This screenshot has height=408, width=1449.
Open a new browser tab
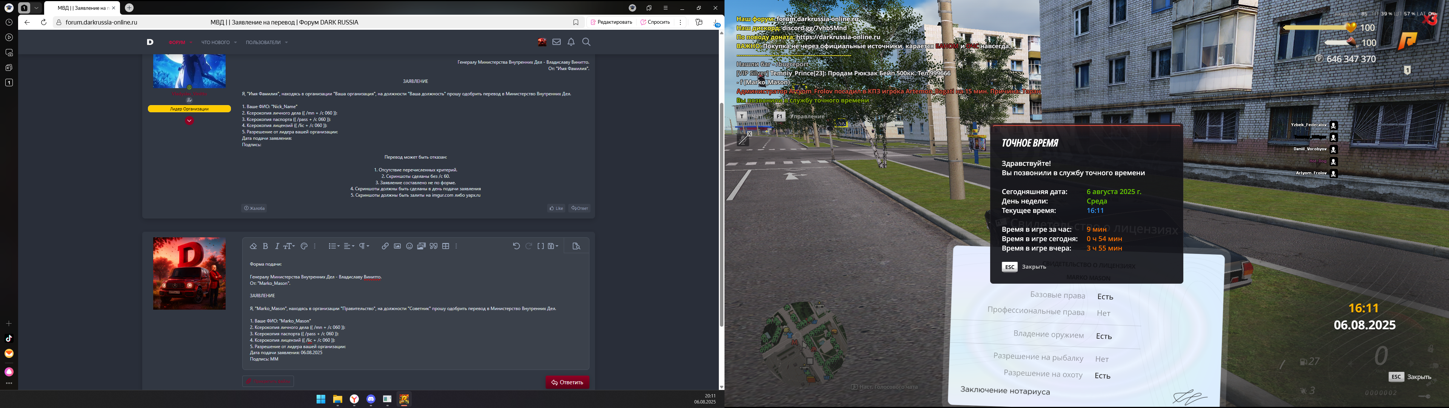pyautogui.click(x=129, y=8)
